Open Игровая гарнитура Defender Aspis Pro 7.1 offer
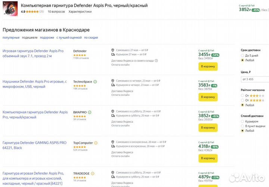Viewport: 269px width, 187px height. click(33, 54)
